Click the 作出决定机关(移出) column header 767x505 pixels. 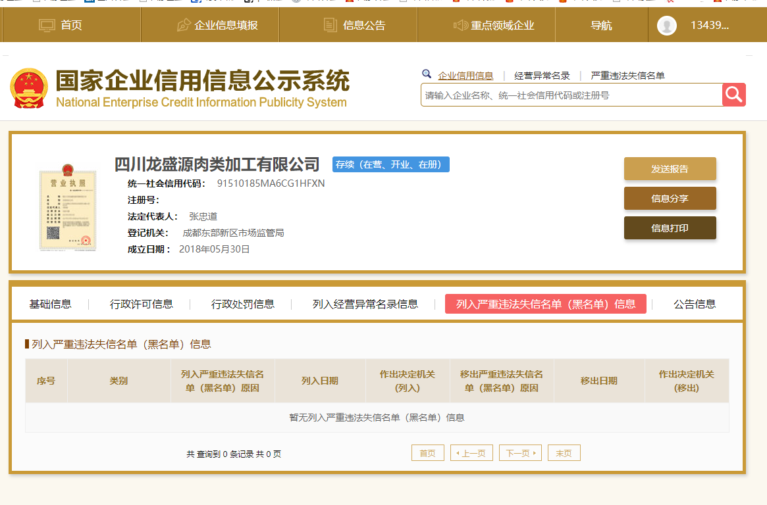coord(686,381)
